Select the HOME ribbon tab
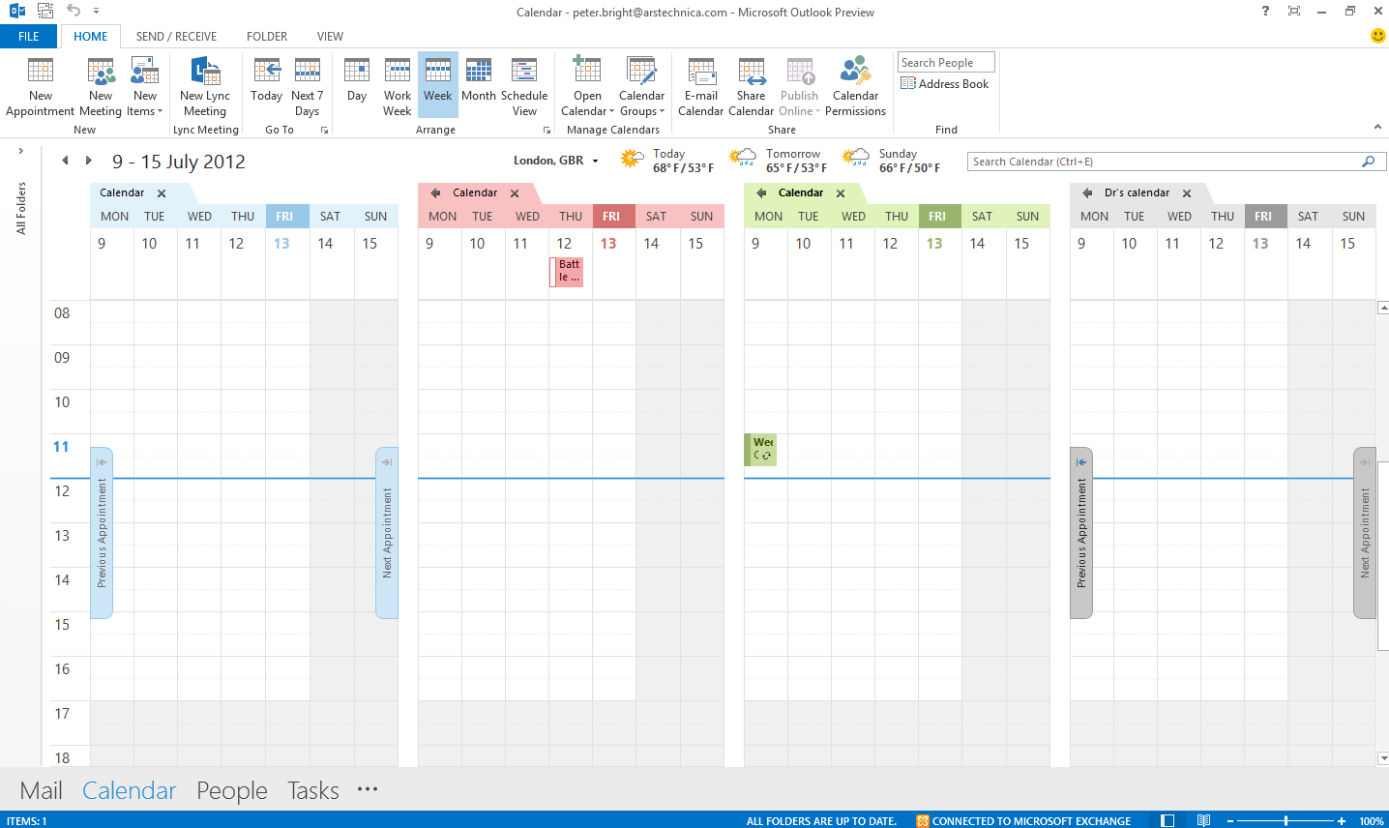 click(91, 37)
